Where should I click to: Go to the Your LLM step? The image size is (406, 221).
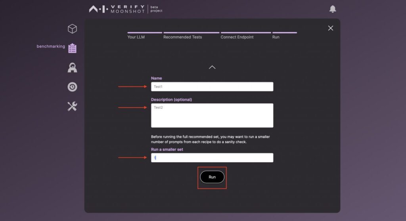[x=137, y=37]
